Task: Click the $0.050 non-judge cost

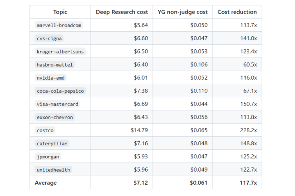Action: [199, 25]
